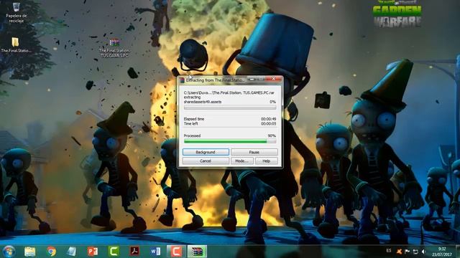The width and height of the screenshot is (460, 258).
Task: Pause the extraction
Action: 254,152
